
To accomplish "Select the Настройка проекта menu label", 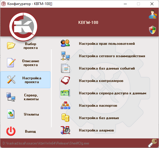I will tap(32, 80).
